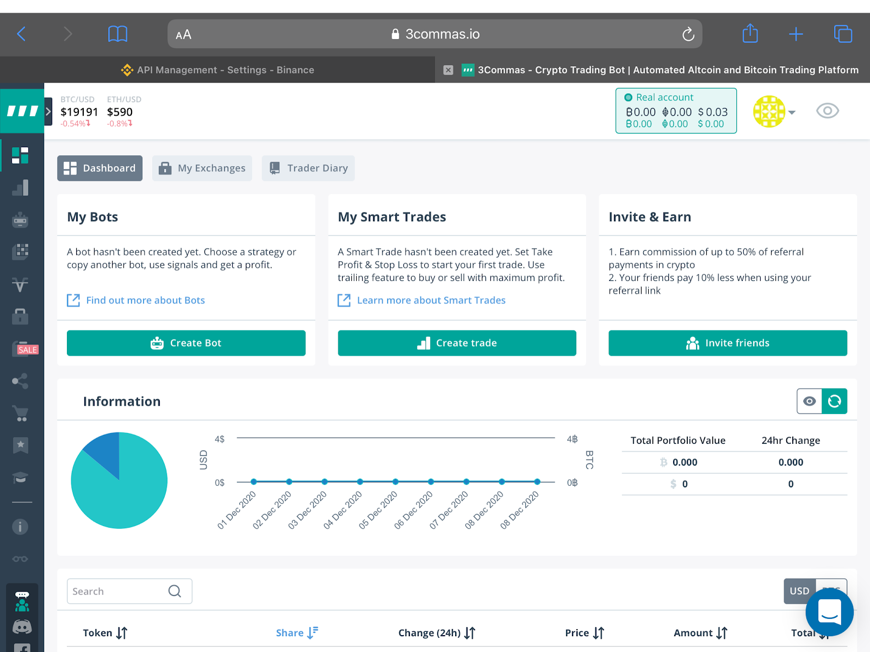
Task: Sort the table by Amount
Action: pyautogui.click(x=700, y=633)
